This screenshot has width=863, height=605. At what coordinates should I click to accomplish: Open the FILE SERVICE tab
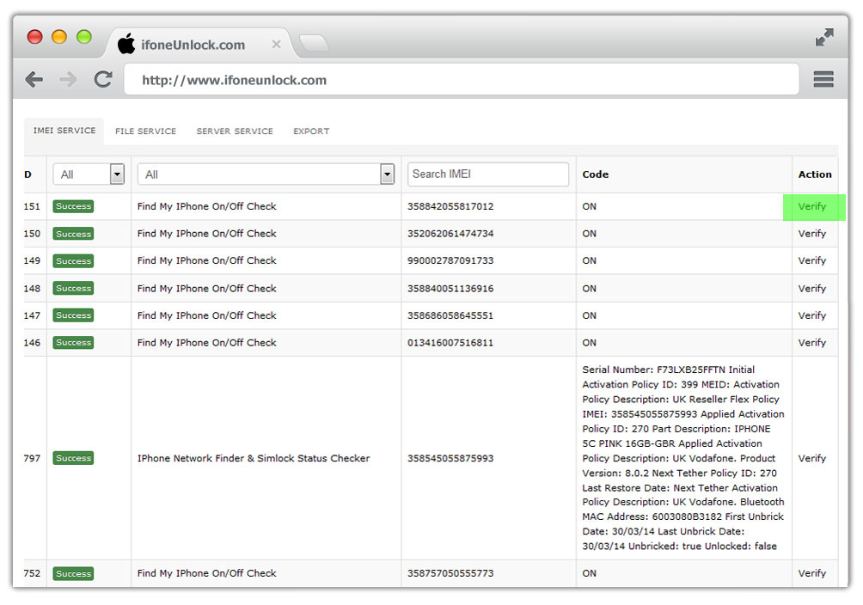coord(146,131)
